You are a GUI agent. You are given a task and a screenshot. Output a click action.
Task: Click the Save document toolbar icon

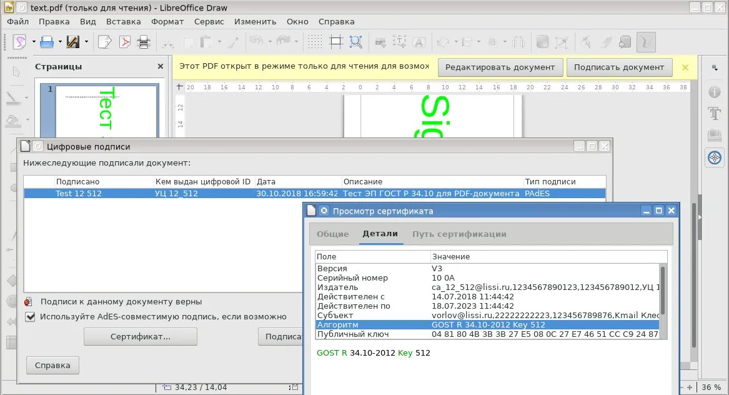point(73,42)
